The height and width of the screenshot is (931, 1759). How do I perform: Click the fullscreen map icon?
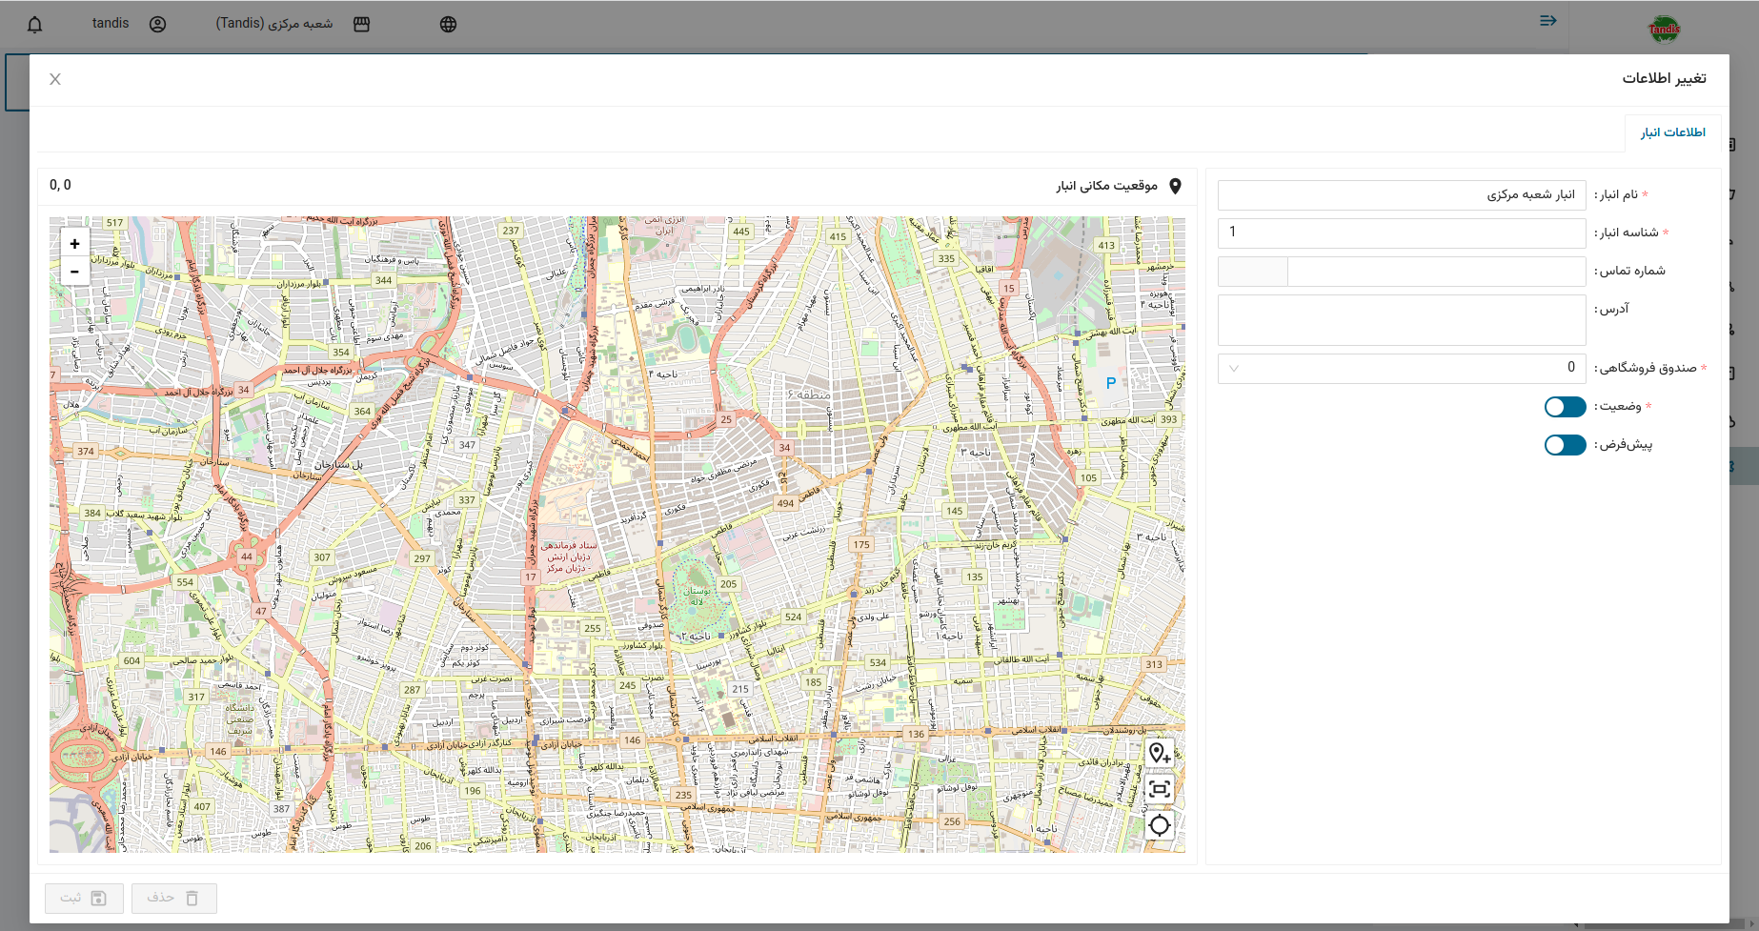pos(1159,789)
